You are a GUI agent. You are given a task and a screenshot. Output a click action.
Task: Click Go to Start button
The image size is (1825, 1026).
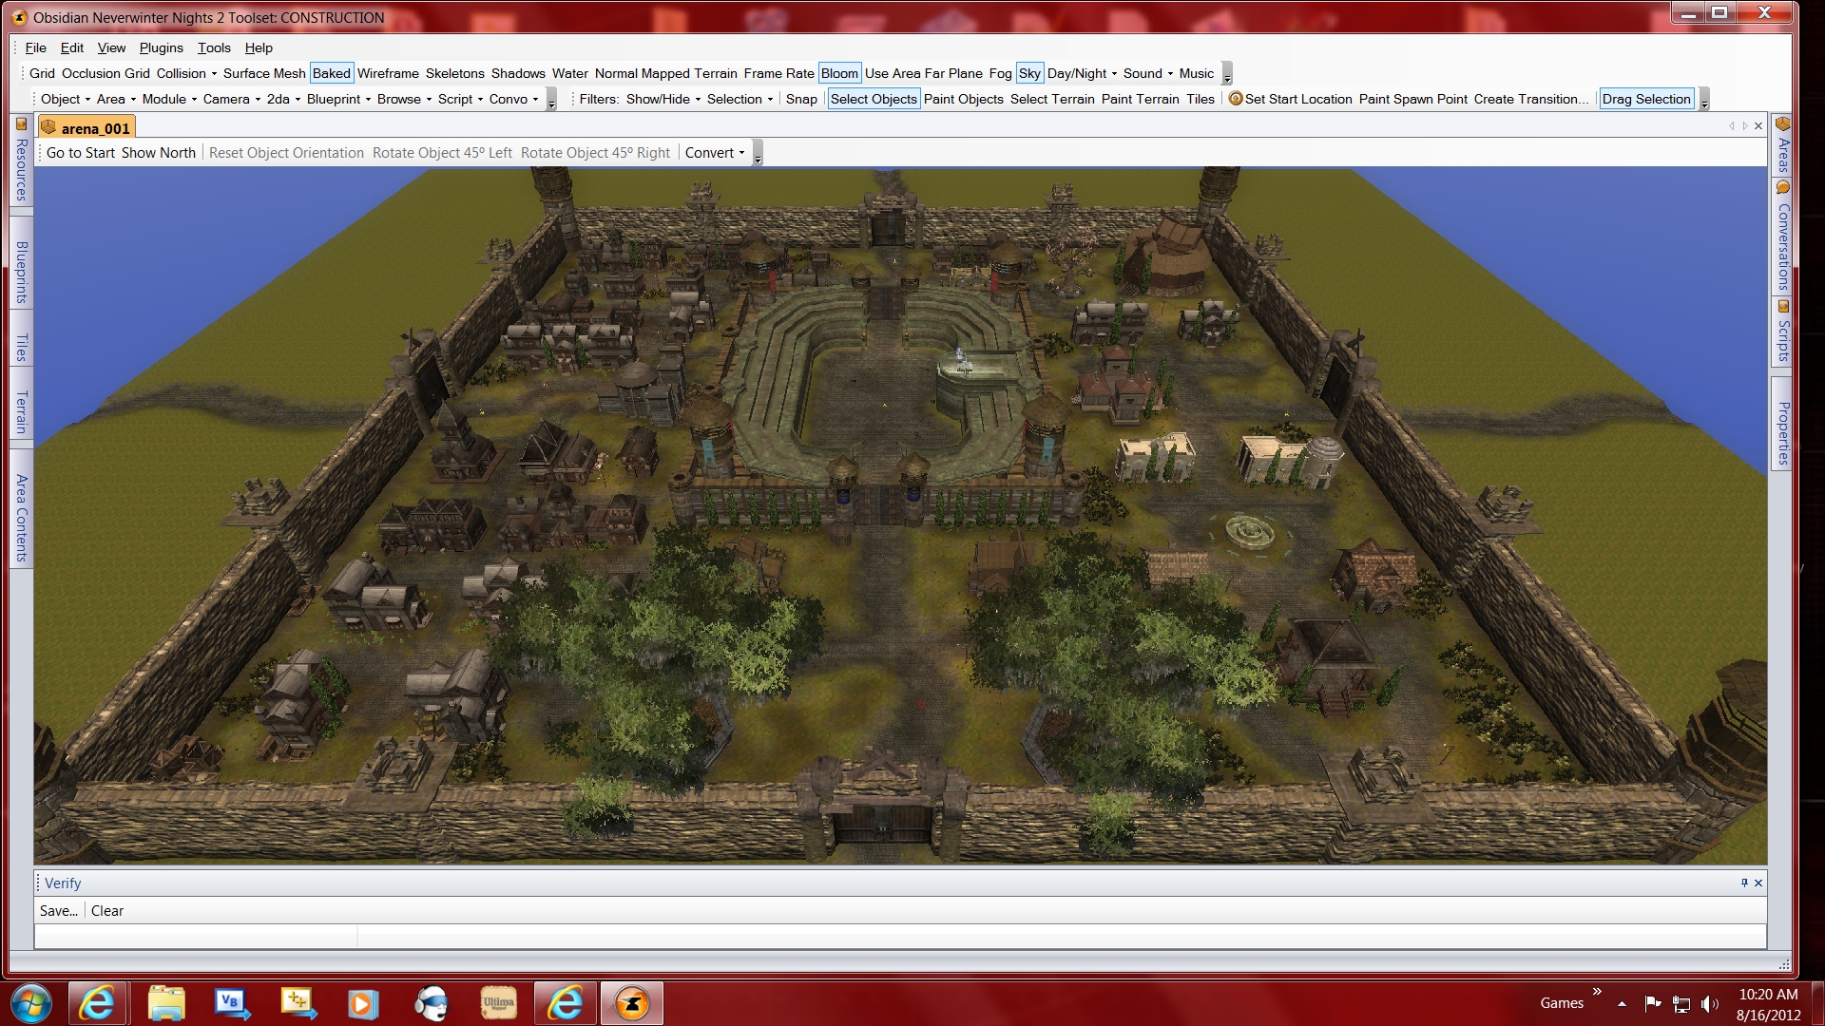[81, 153]
